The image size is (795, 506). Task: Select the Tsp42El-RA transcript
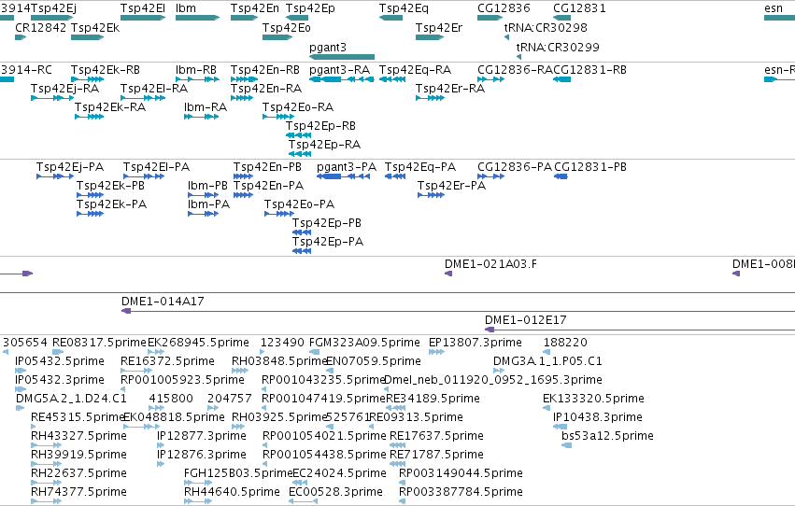(x=143, y=98)
